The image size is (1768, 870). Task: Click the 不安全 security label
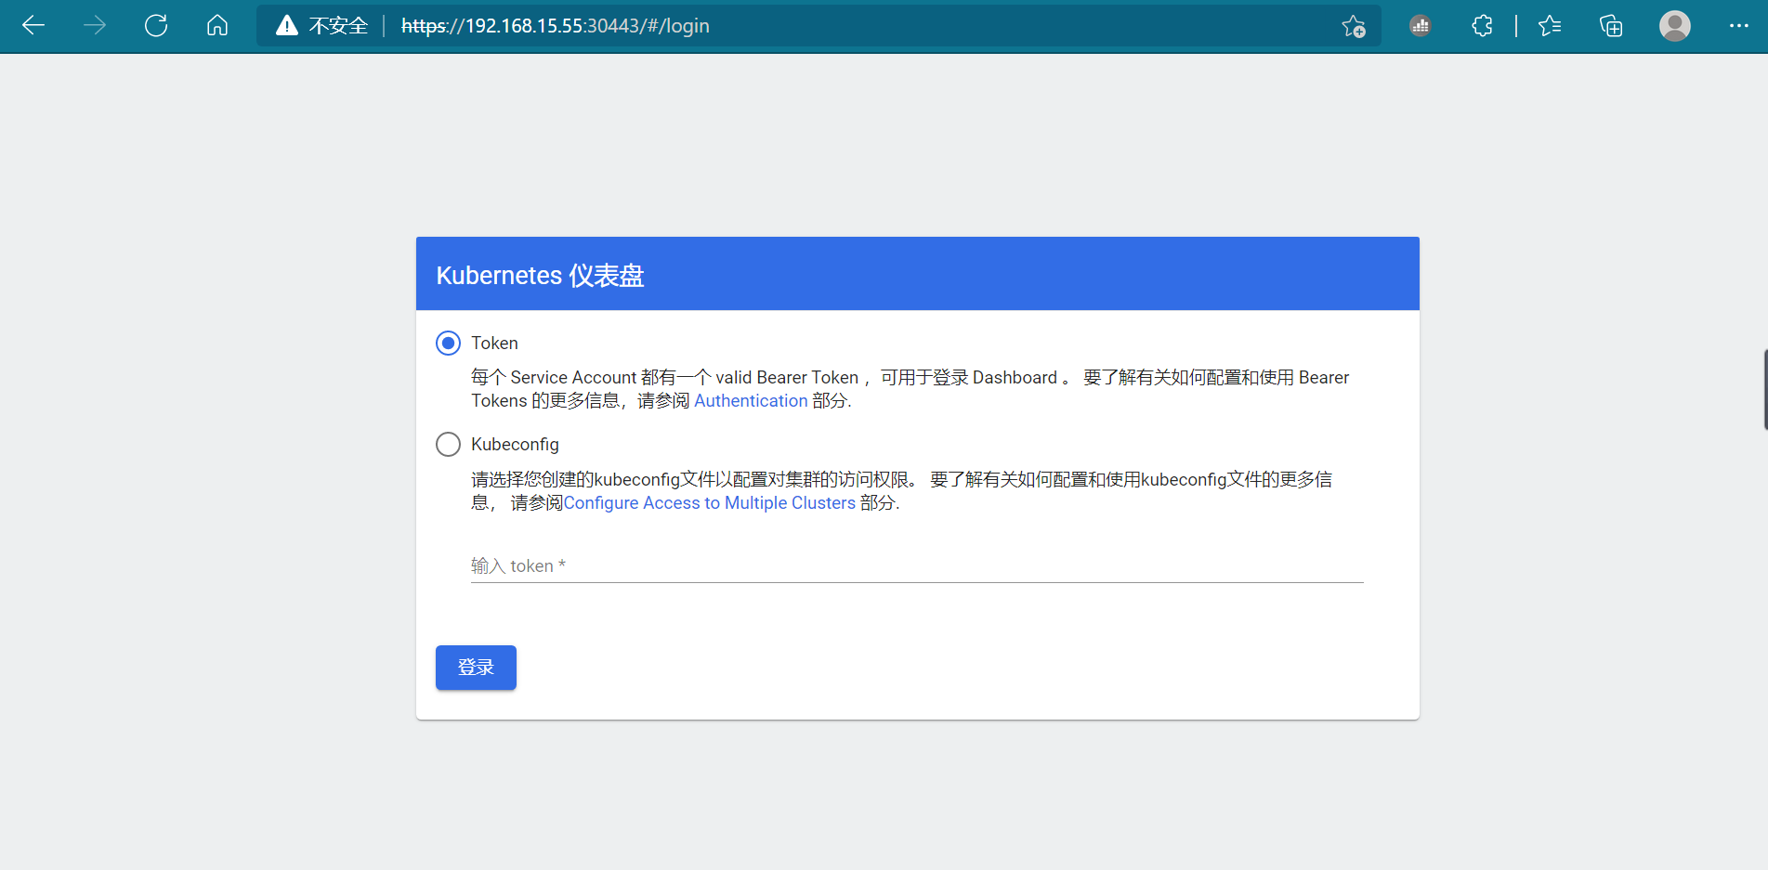[338, 26]
